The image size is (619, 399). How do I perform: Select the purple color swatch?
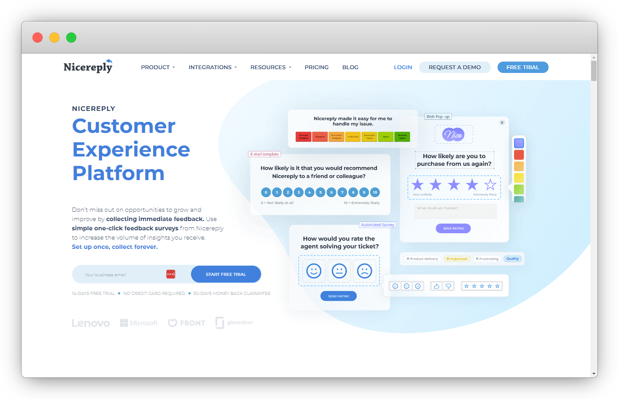(x=519, y=143)
